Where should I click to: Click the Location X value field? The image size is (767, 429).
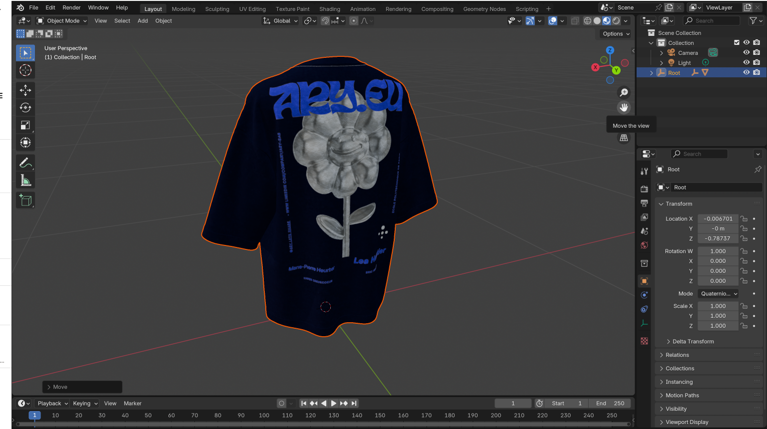718,218
